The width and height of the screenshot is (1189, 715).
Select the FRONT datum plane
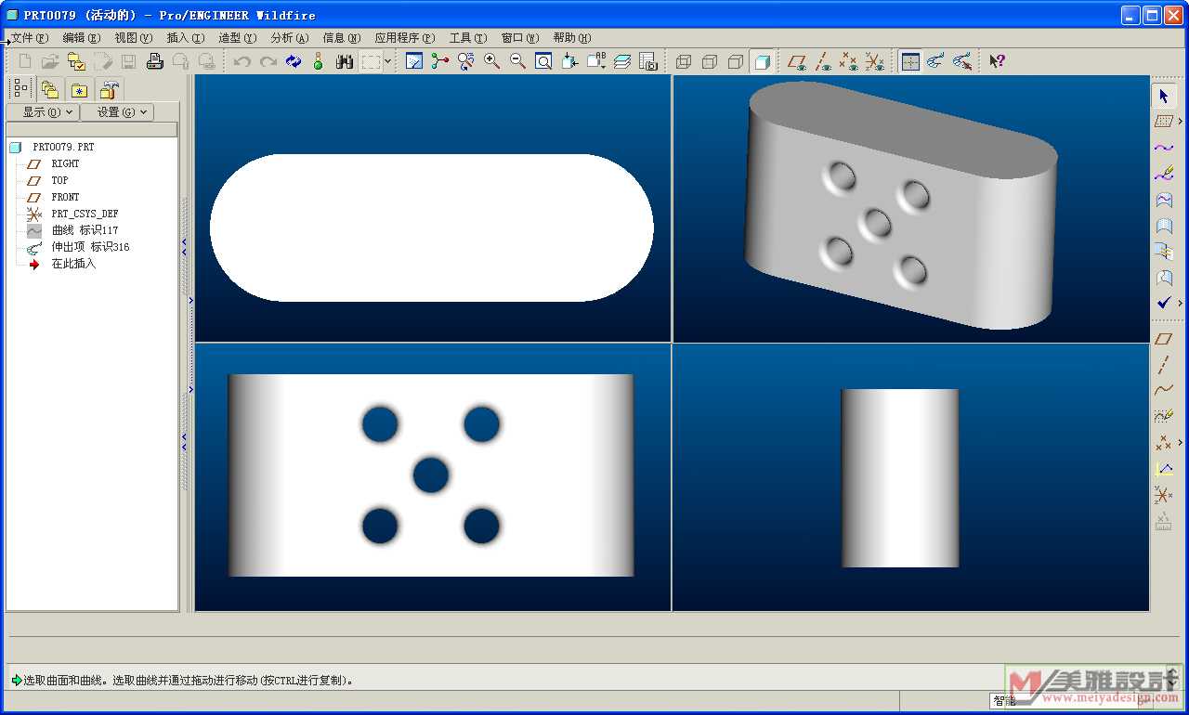click(65, 197)
